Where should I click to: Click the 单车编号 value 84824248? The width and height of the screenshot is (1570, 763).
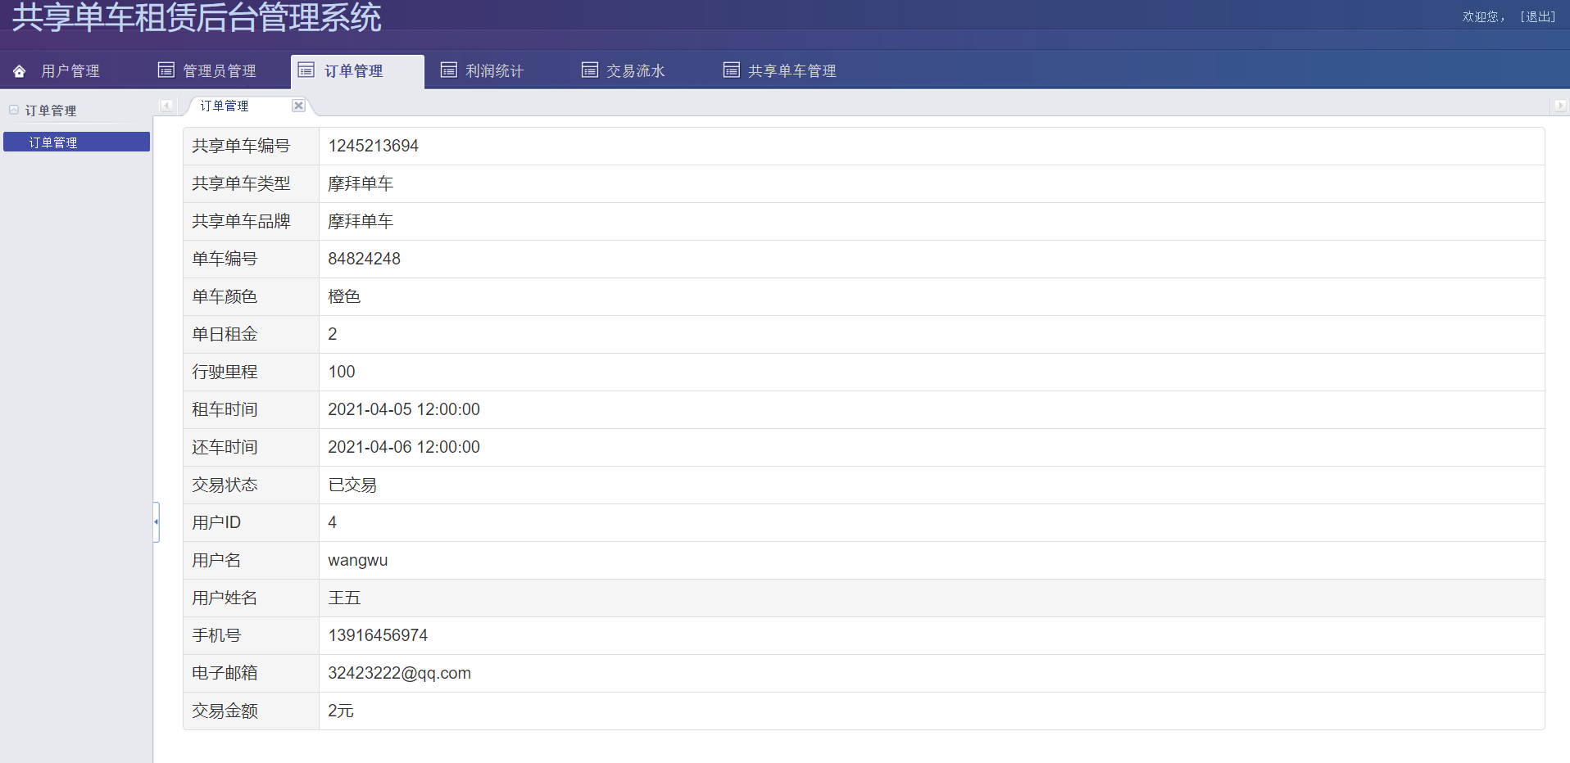click(365, 259)
